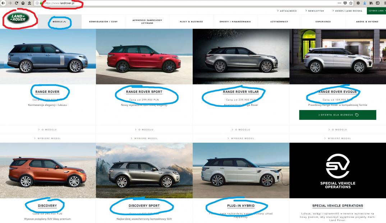The width and height of the screenshot is (386, 223).
Task: Click 'Najbardziej wszechstronny kompaktowy SUV' text
Action: (144, 219)
